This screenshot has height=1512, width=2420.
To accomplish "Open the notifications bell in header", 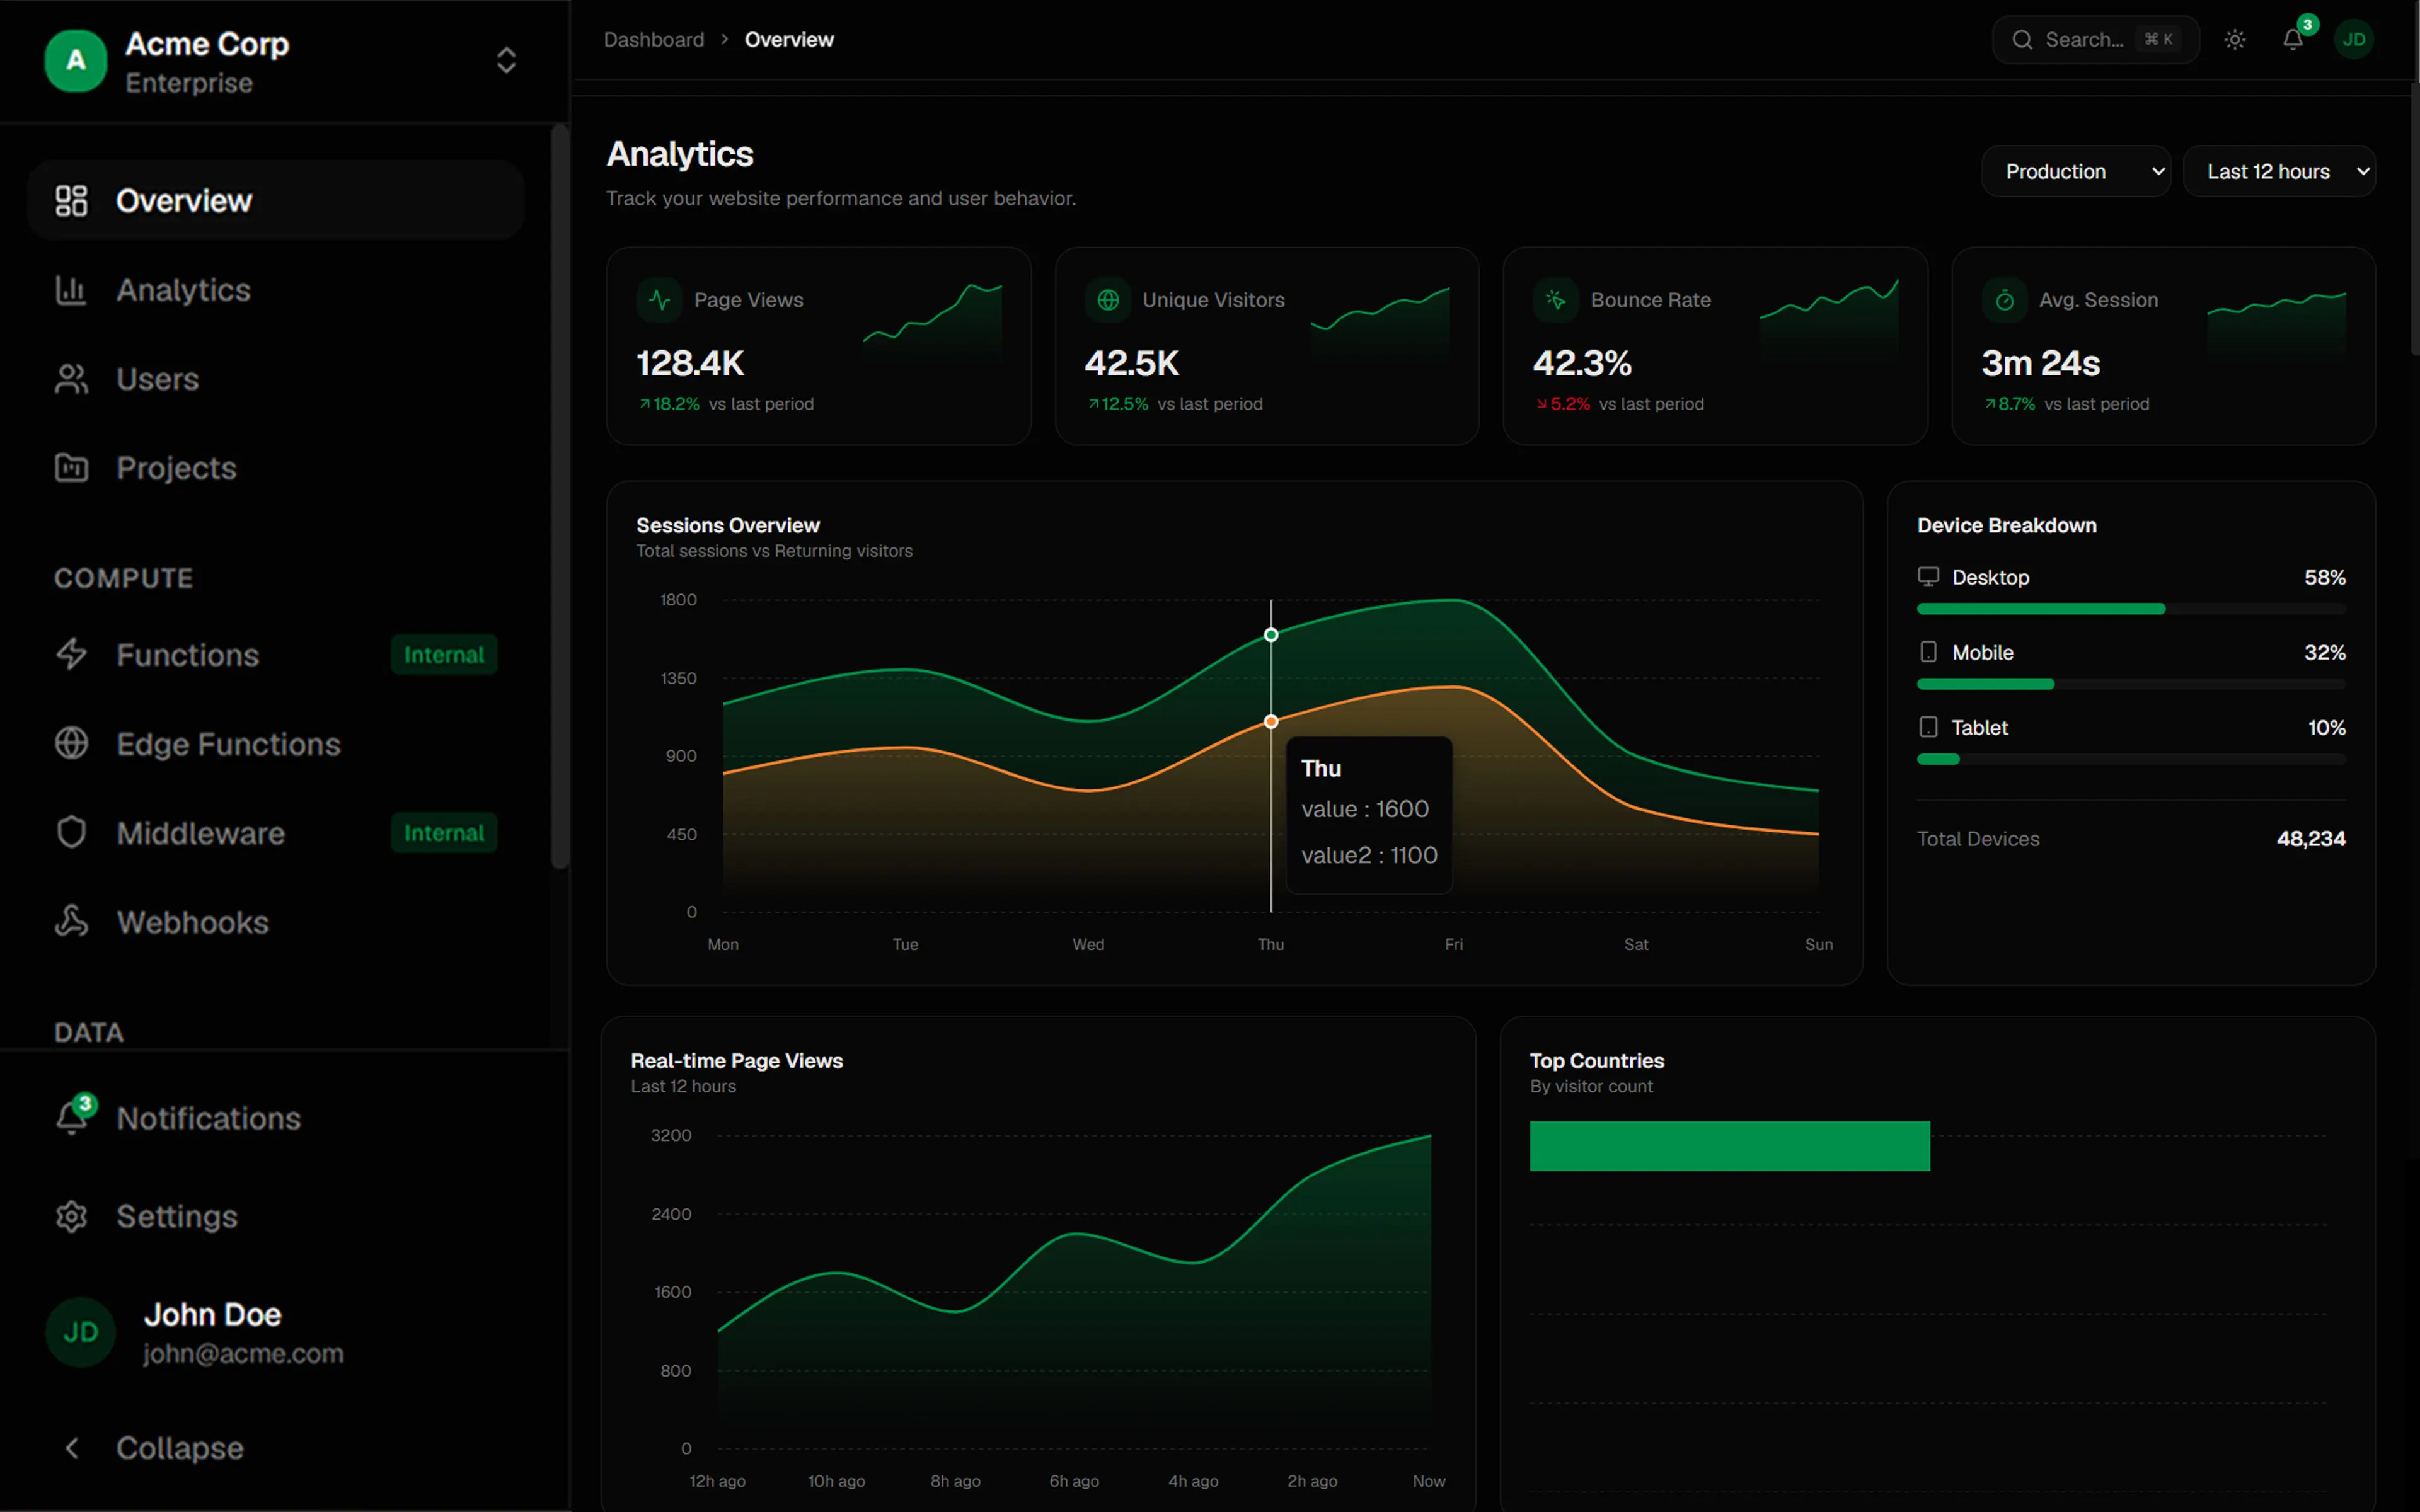I will point(2293,40).
